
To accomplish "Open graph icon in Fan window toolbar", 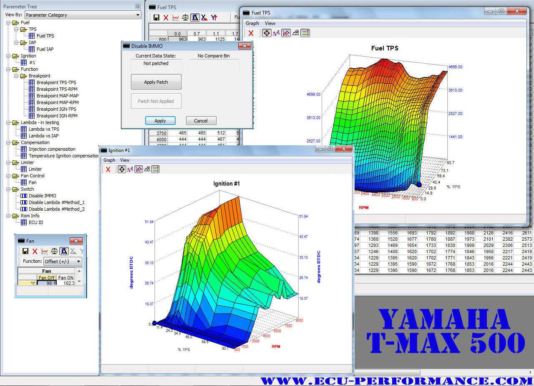I will point(45,251).
